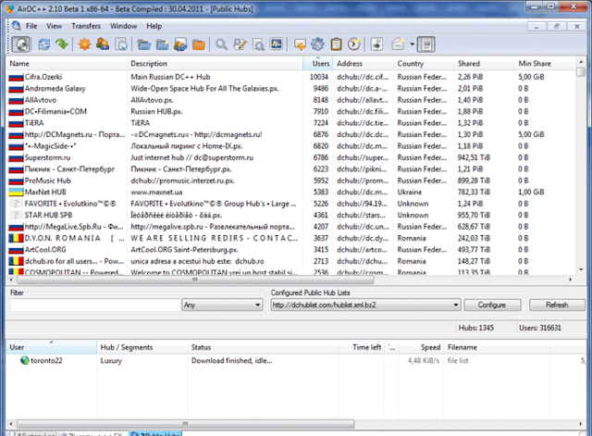Screen dimensions: 592x436
Task: Open Recent Hubs page-with-globe icon
Action: pyautogui.click(x=121, y=44)
